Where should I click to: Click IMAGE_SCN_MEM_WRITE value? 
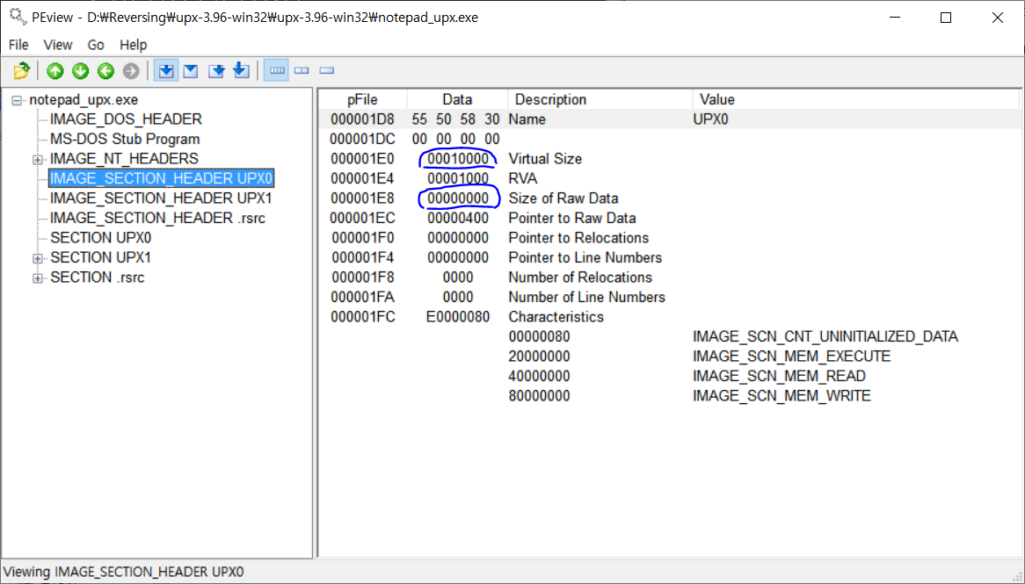[x=781, y=396]
